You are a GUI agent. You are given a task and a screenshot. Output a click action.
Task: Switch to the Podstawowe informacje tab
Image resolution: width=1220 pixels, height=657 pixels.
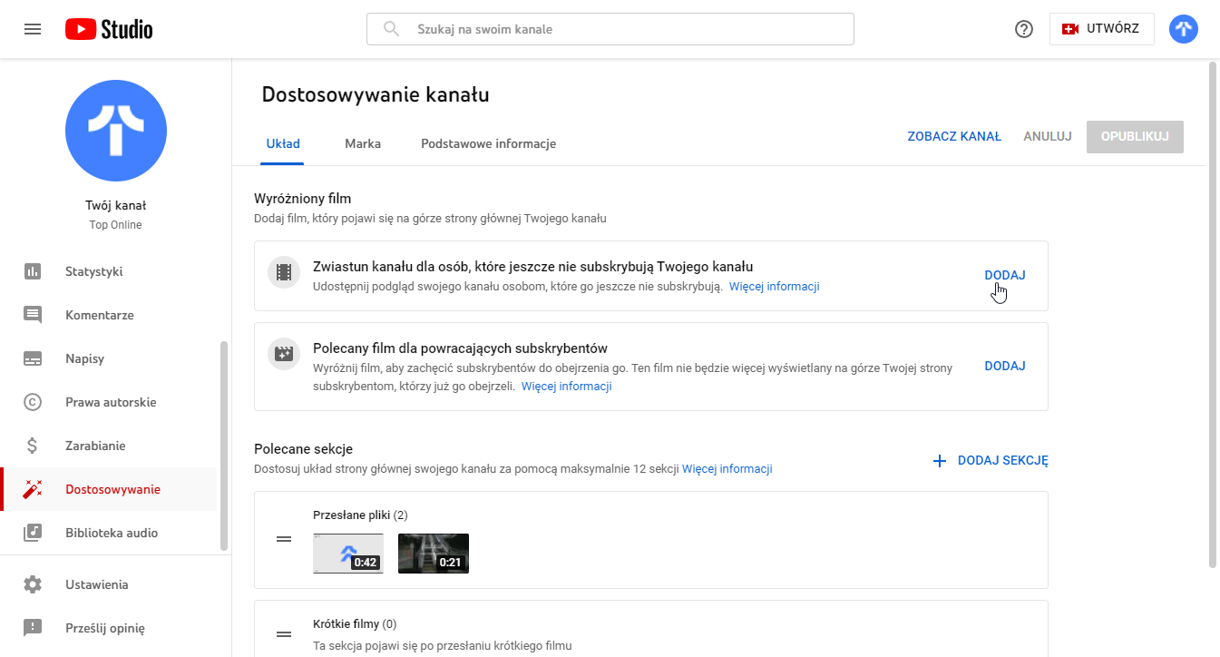click(488, 143)
